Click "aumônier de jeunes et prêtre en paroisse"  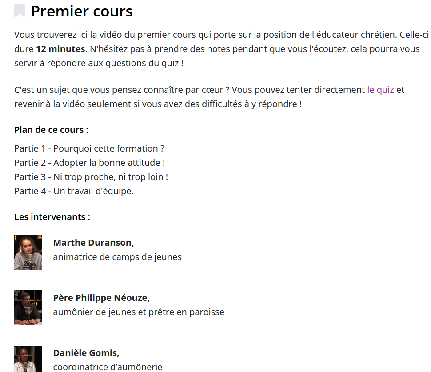[x=139, y=312]
